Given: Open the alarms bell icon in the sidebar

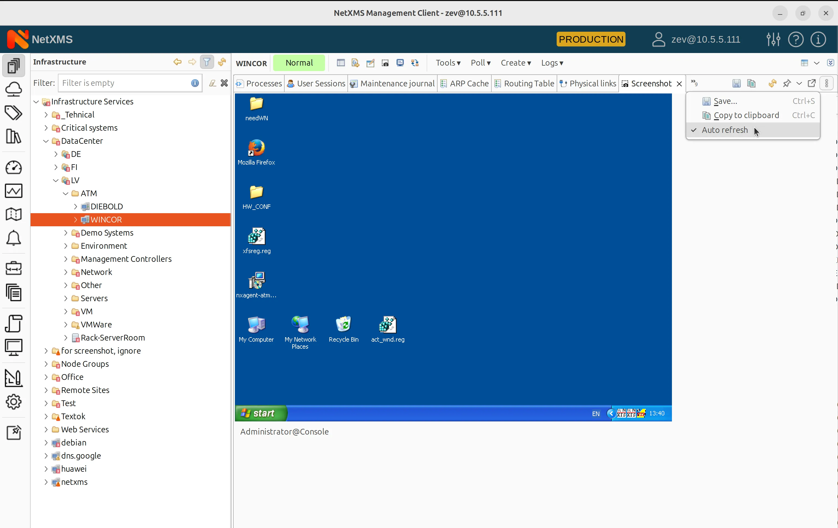Looking at the screenshot, I should [x=14, y=238].
